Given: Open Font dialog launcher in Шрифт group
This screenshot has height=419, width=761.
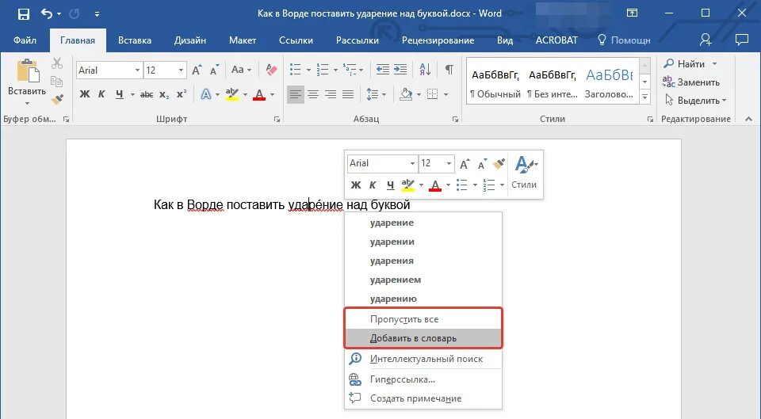Looking at the screenshot, I should pyautogui.click(x=277, y=120).
